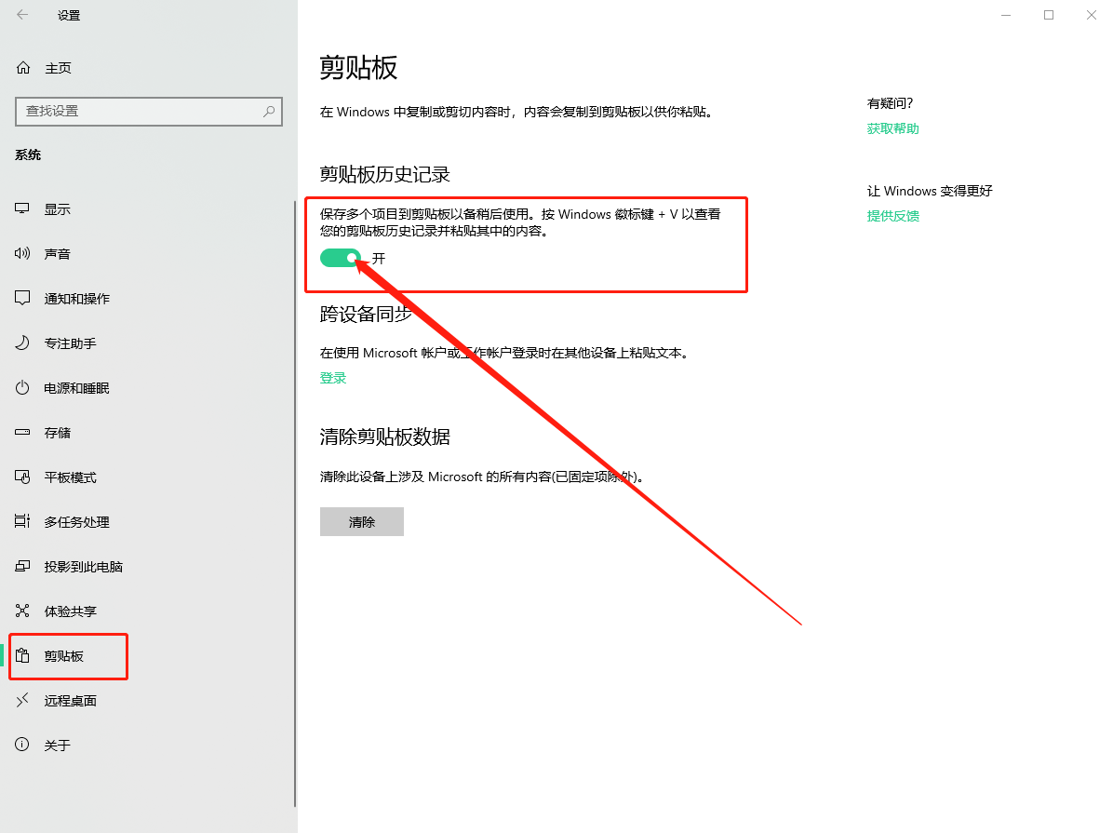Open the 获取帮助 help link
Screen dimensions: 1113x833
pyautogui.click(x=892, y=128)
